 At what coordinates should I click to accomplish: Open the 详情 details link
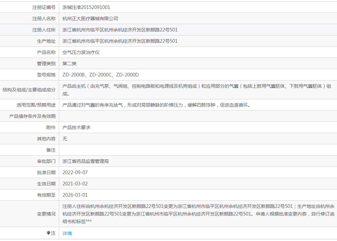point(67,233)
